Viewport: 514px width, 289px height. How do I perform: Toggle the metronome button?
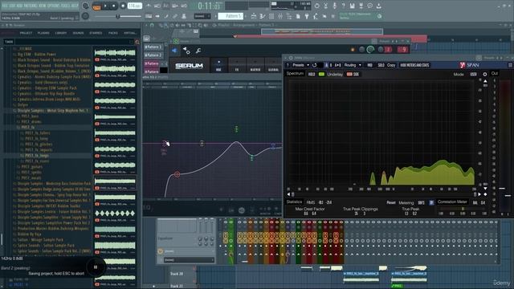click(149, 6)
